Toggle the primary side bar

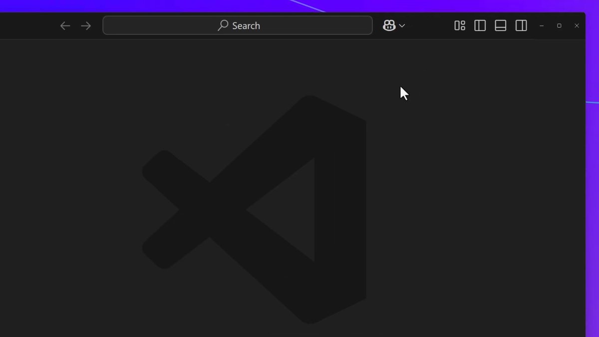pyautogui.click(x=480, y=25)
